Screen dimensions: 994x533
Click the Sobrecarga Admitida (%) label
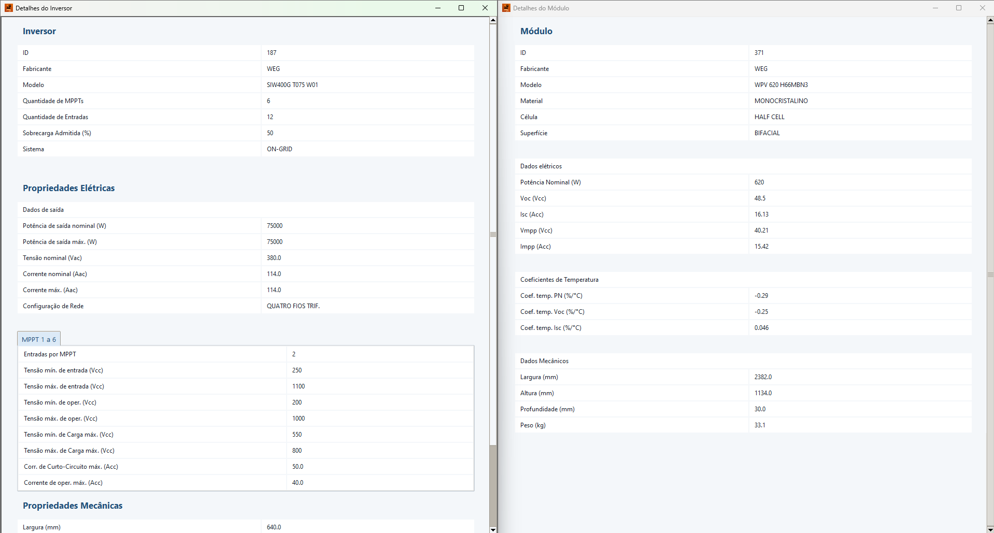pos(57,133)
